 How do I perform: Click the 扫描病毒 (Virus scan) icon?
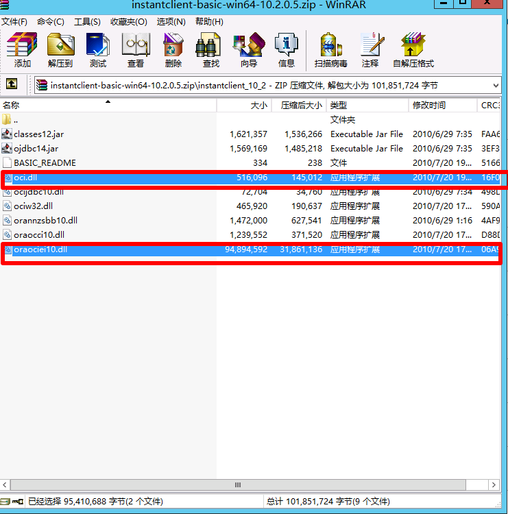pyautogui.click(x=330, y=45)
